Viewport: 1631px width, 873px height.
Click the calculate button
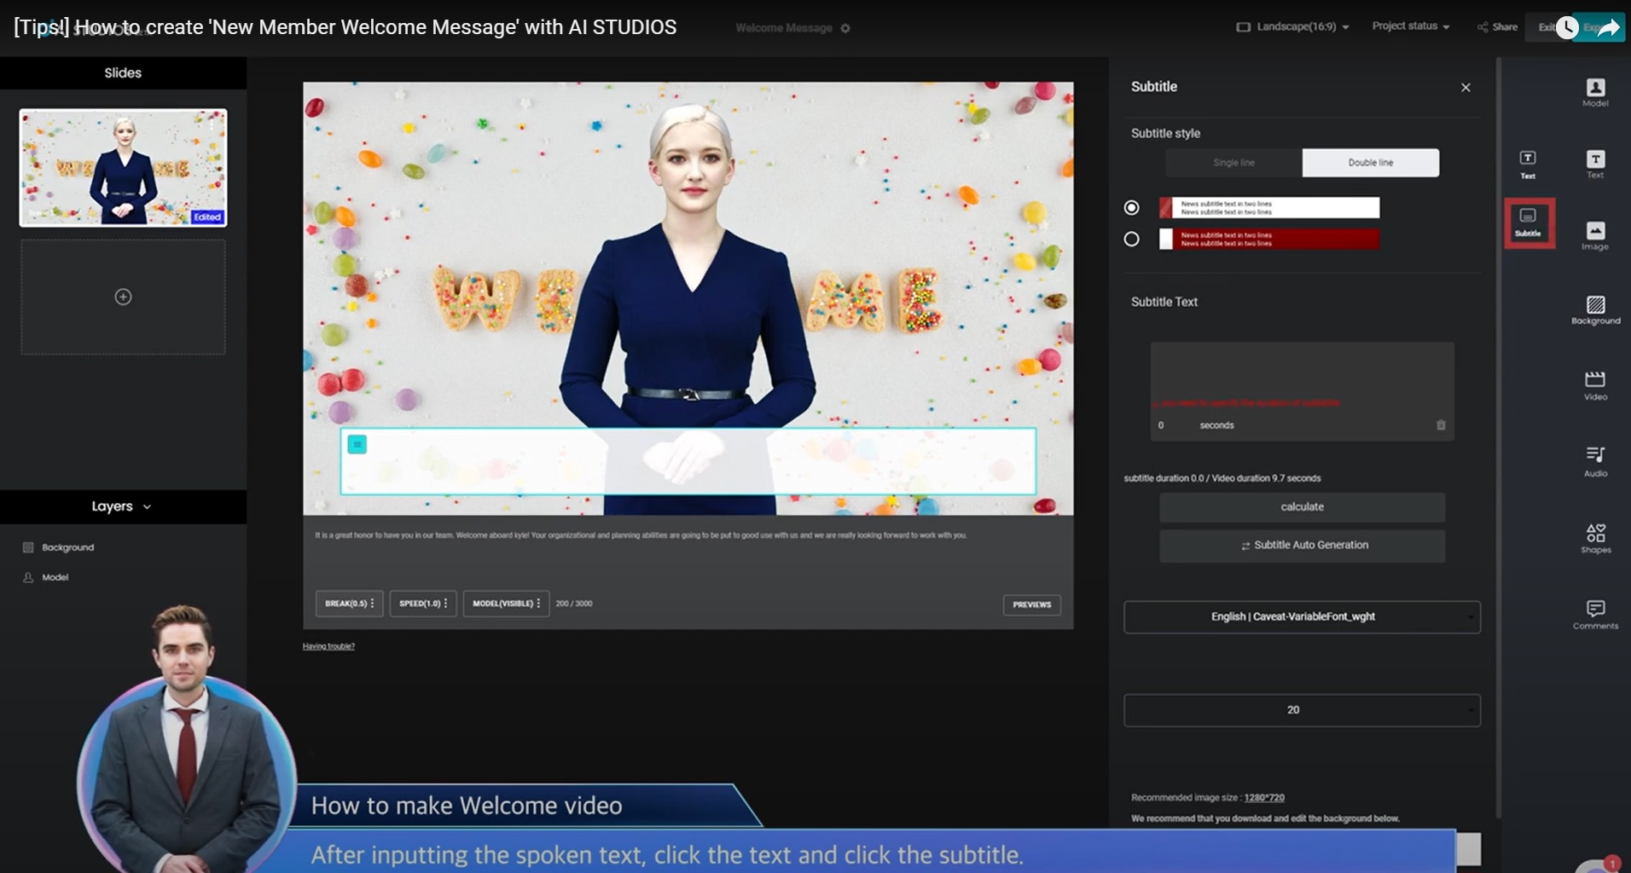tap(1302, 507)
